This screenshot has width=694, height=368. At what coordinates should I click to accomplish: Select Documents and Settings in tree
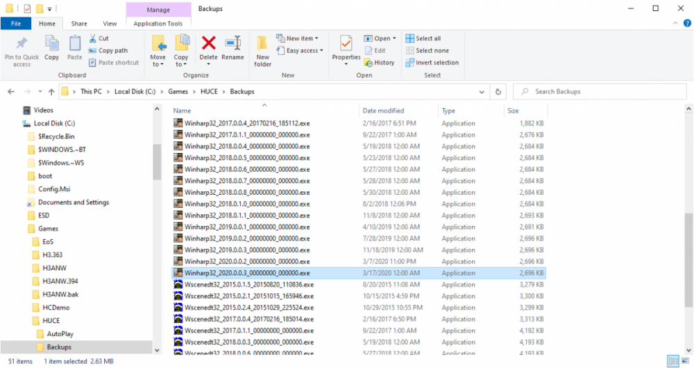[x=74, y=202]
